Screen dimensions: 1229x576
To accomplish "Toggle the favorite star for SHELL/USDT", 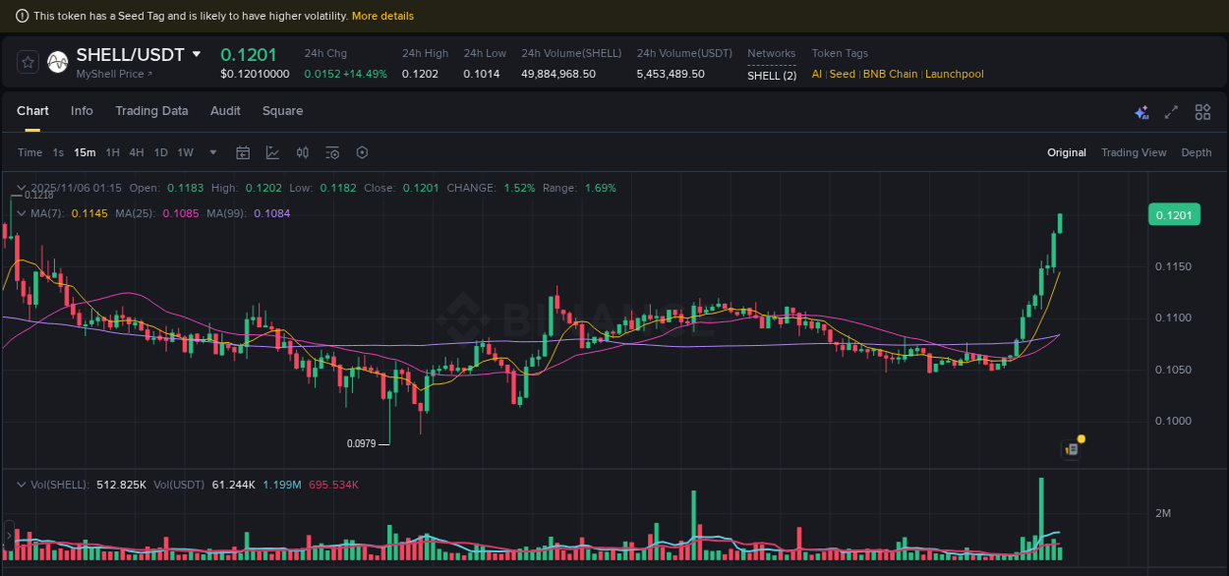I will point(27,61).
